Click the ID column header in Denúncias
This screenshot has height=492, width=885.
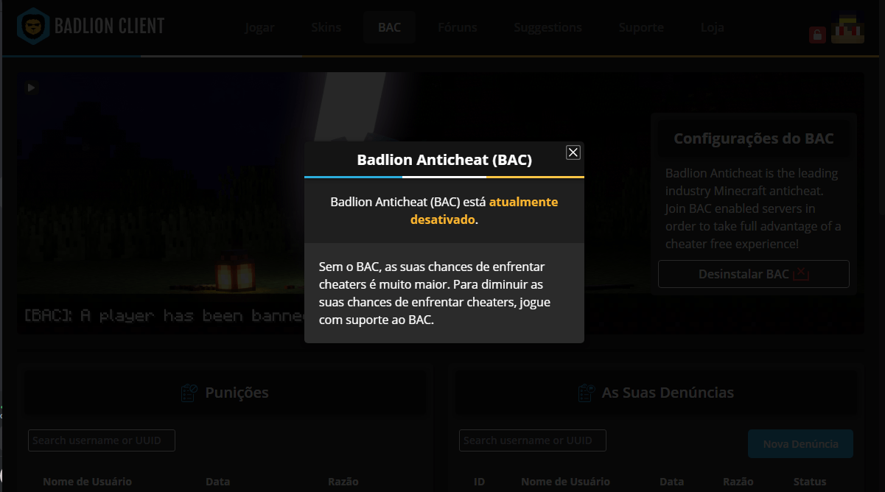480,482
